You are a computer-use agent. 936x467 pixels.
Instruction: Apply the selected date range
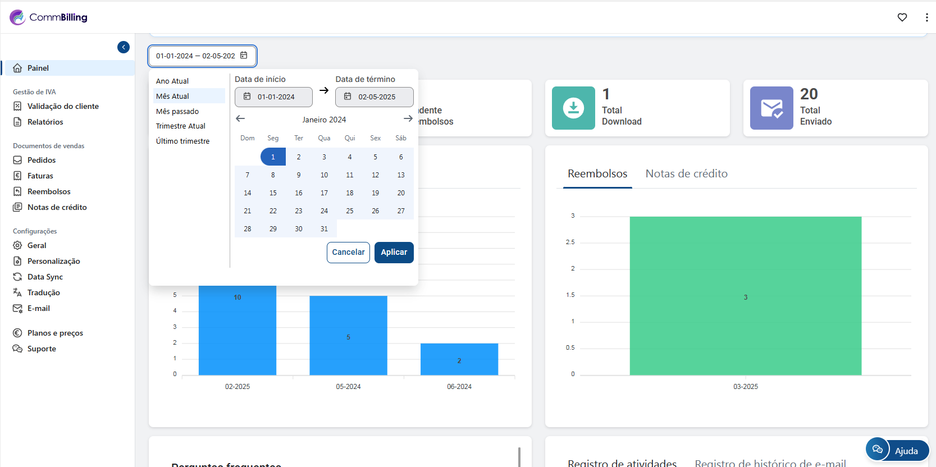coord(394,253)
